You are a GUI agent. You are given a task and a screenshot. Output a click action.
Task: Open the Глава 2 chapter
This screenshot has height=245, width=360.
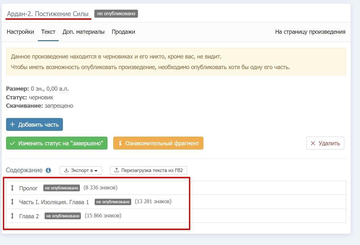29,216
